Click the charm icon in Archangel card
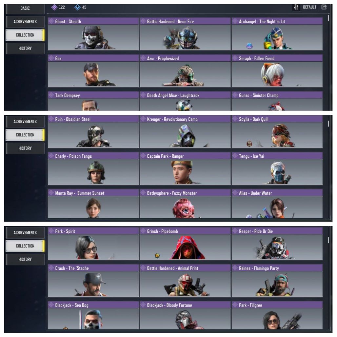 coord(249,46)
